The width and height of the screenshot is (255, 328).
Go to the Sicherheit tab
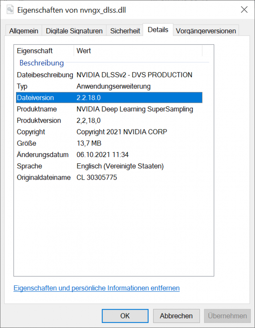(125, 30)
